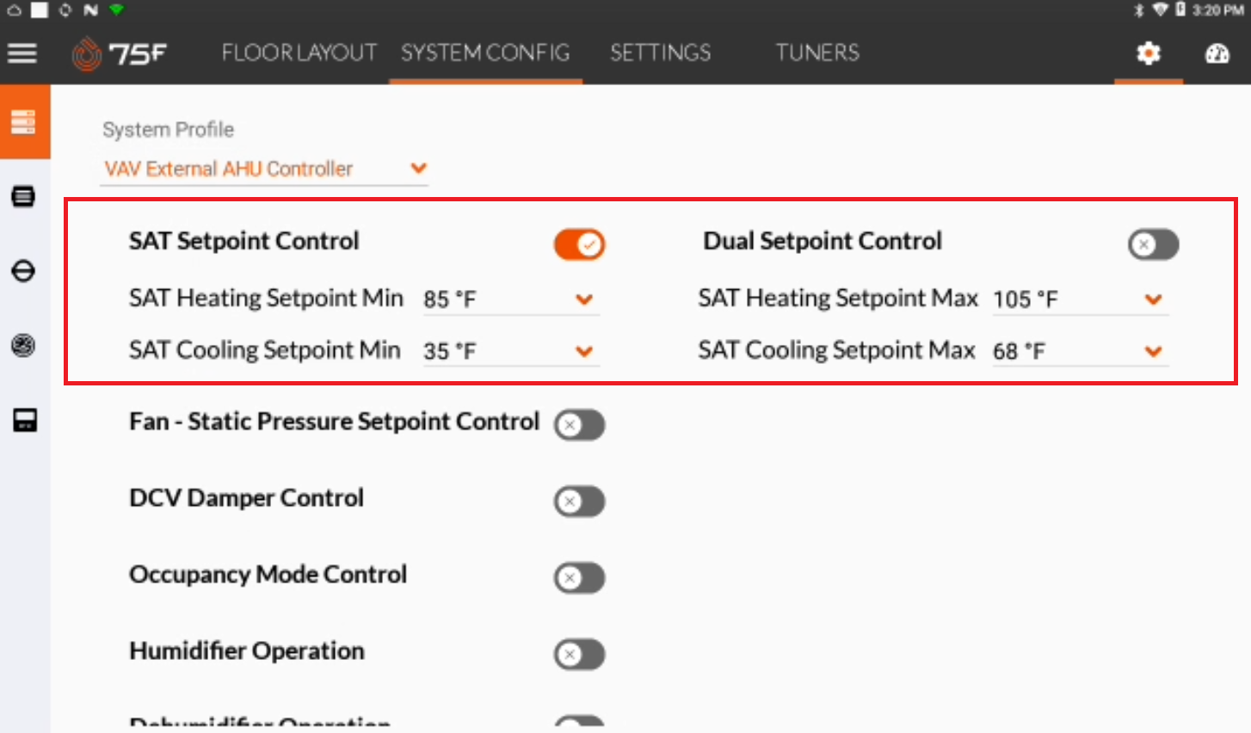Viewport: 1251px width, 733px height.
Task: Enable Dual Setpoint Control
Action: 1153,244
